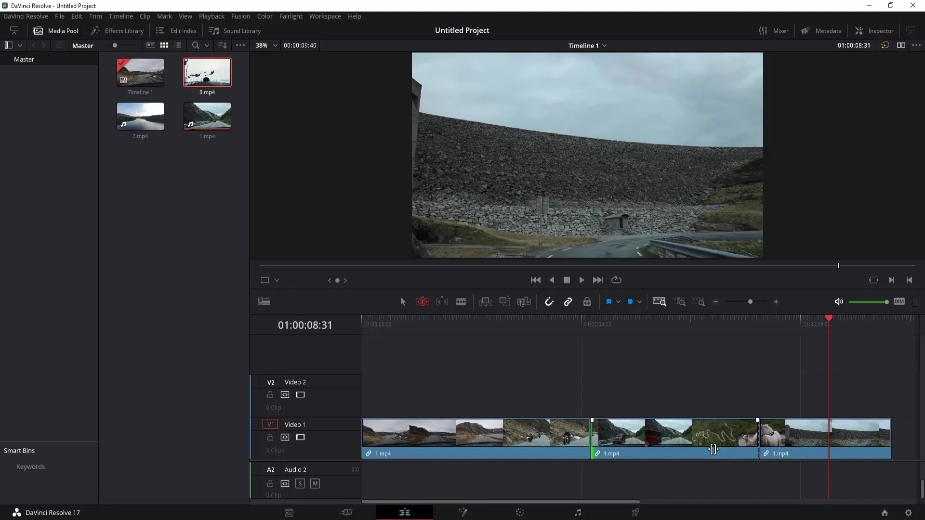This screenshot has width=925, height=520.
Task: Toggle Video 1 track lock icon
Action: click(269, 438)
